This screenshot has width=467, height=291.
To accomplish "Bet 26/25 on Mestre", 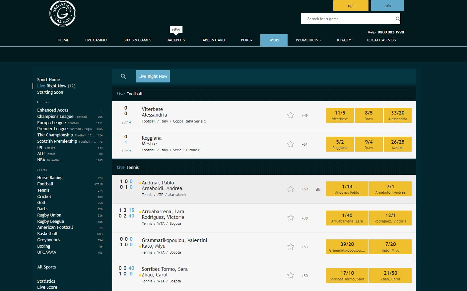I will click(x=398, y=144).
